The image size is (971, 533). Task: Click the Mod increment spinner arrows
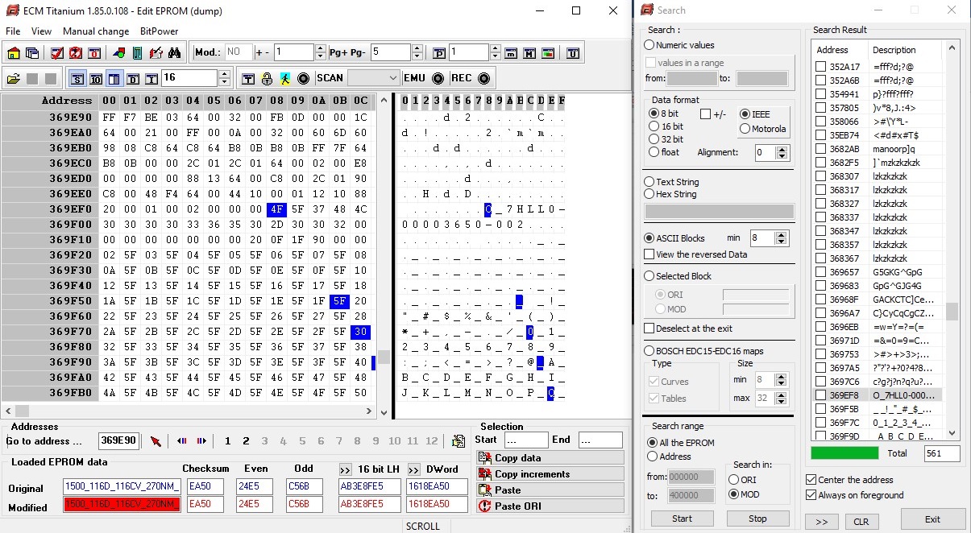point(321,52)
